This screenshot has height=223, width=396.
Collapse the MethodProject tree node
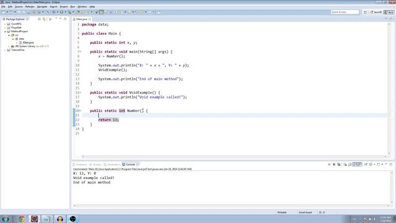click(x=5, y=32)
